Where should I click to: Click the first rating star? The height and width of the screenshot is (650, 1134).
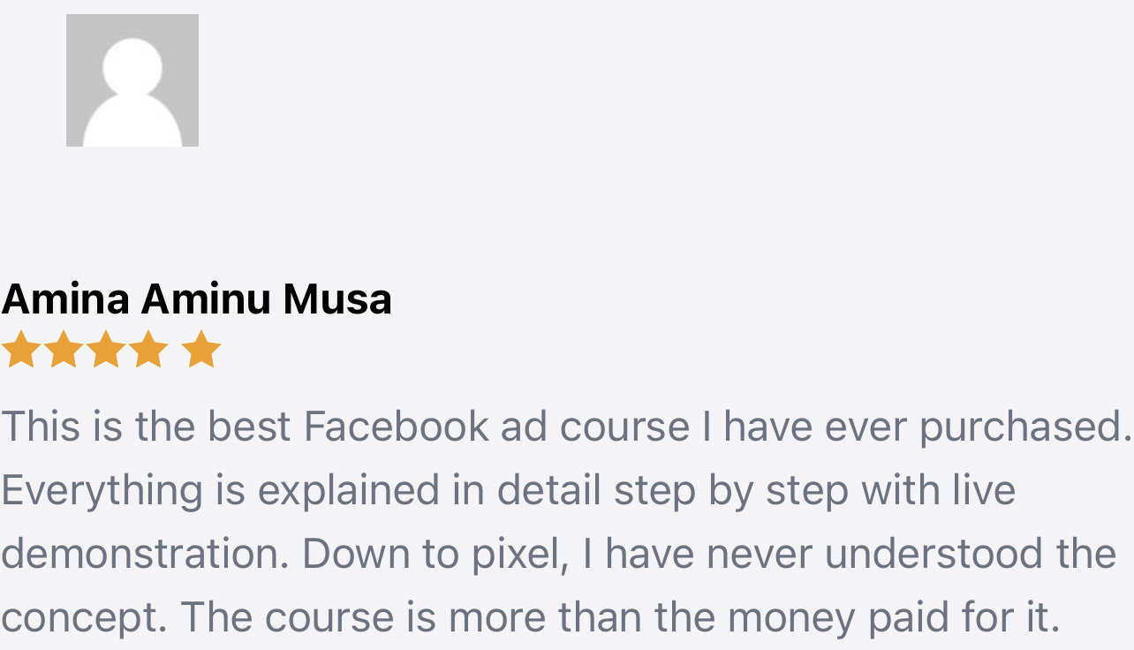pyautogui.click(x=20, y=350)
